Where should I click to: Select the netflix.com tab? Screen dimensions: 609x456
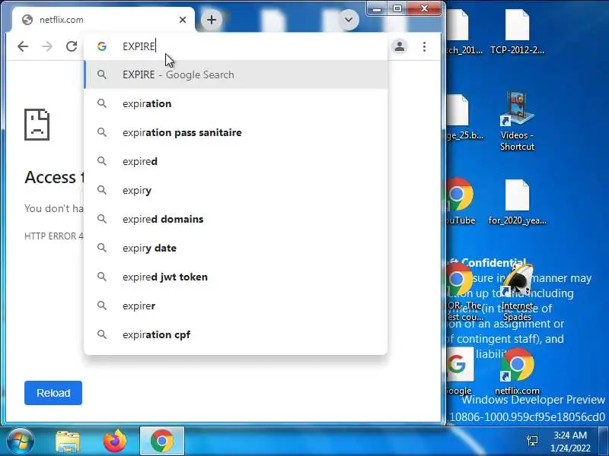pyautogui.click(x=104, y=20)
